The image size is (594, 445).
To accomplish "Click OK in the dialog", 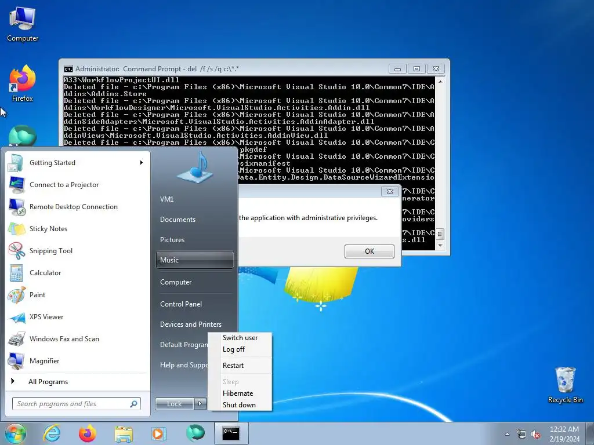I will click(370, 251).
